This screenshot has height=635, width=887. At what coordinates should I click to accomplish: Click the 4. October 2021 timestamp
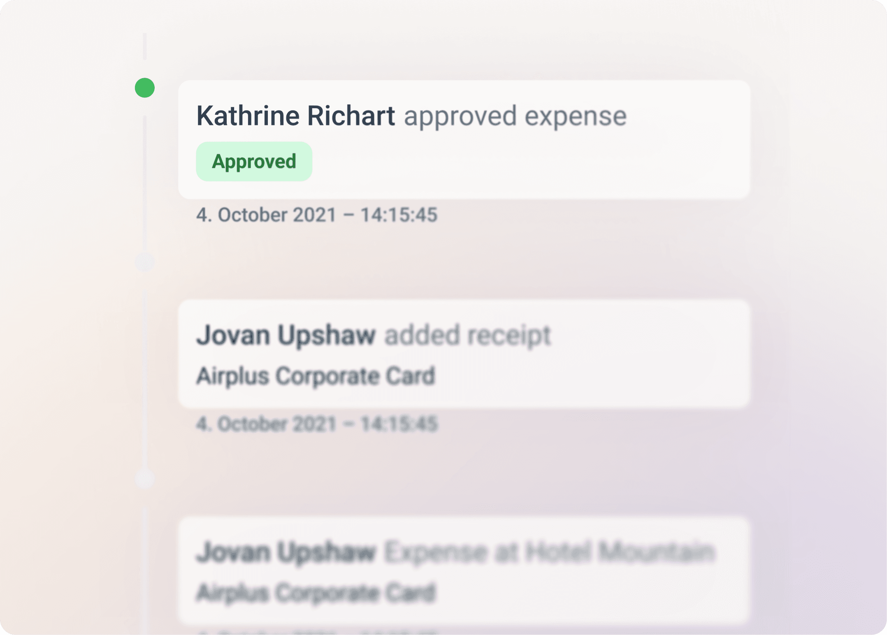coord(317,214)
